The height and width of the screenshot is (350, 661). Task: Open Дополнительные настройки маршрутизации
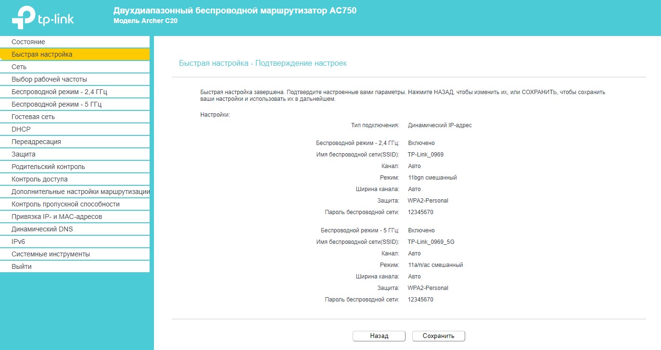click(75, 192)
